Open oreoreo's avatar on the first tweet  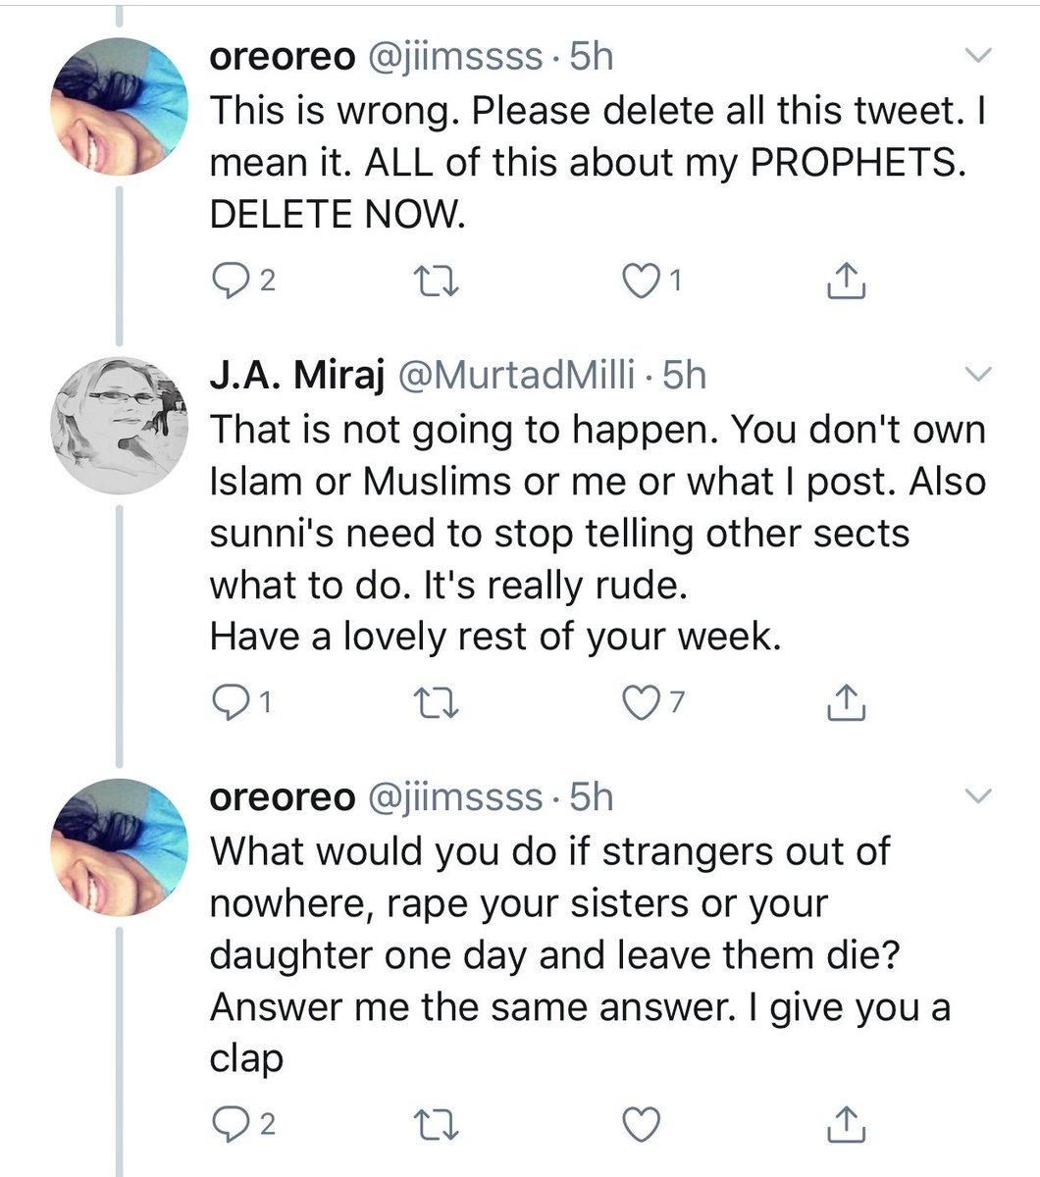[119, 106]
